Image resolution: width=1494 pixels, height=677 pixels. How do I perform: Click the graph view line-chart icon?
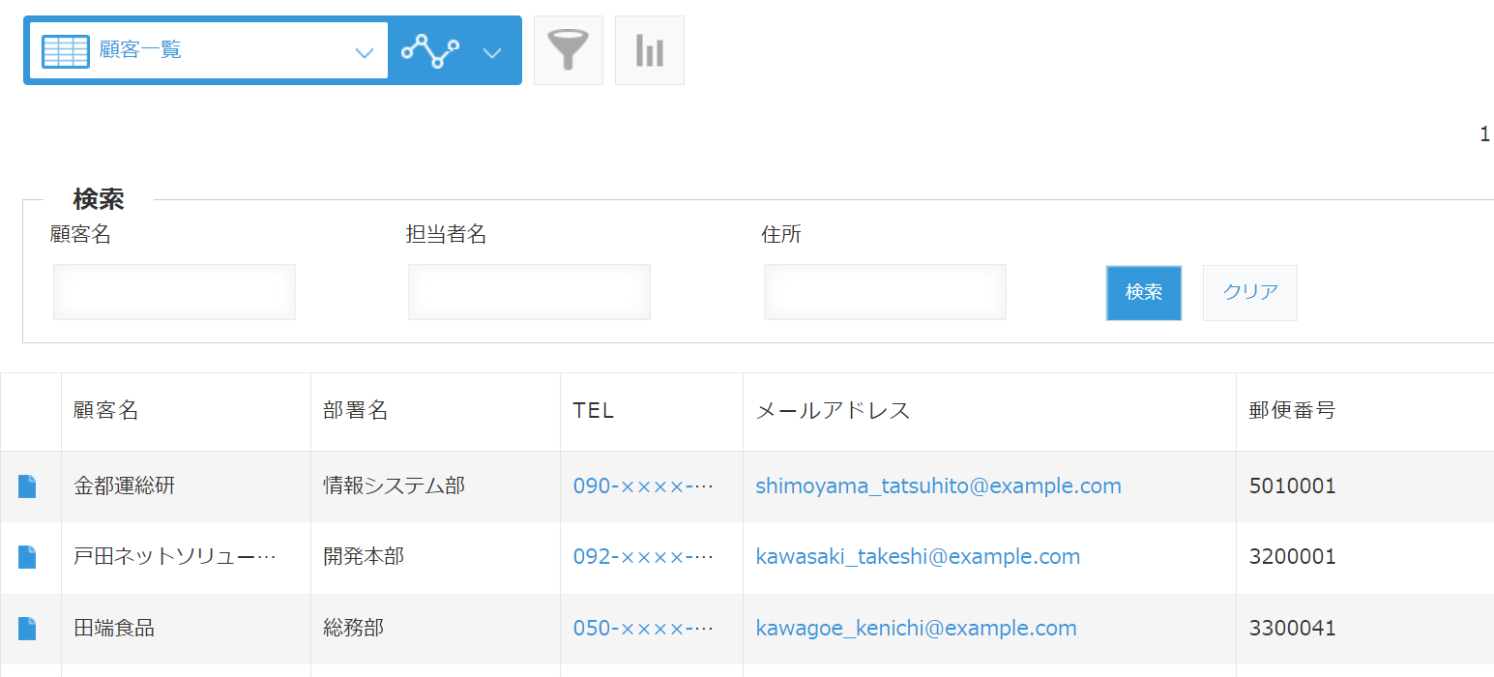click(430, 50)
